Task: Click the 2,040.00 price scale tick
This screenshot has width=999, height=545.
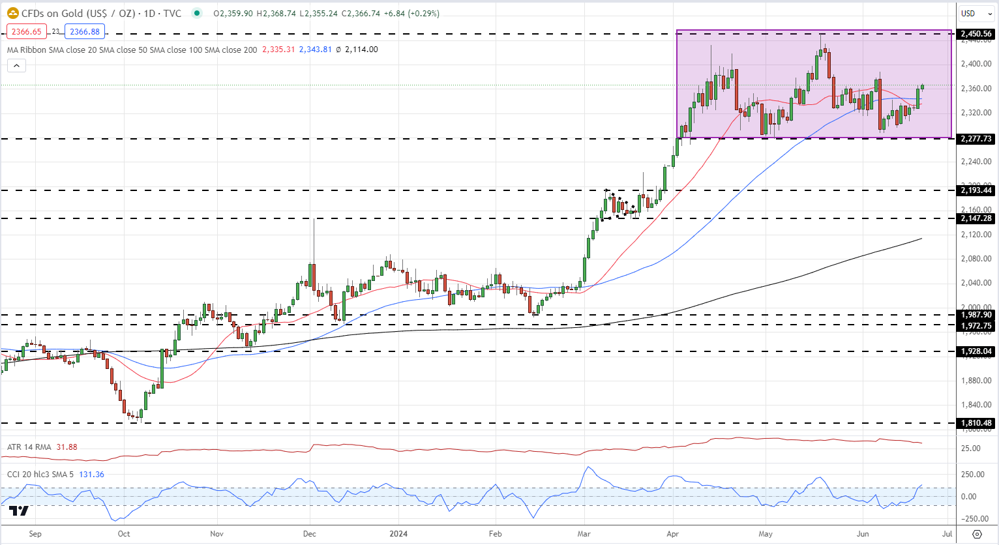Action: [976, 283]
